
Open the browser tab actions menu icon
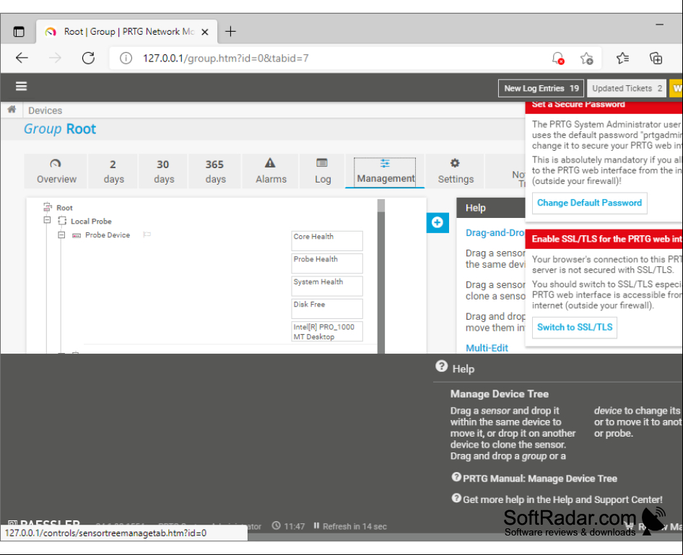[x=19, y=32]
